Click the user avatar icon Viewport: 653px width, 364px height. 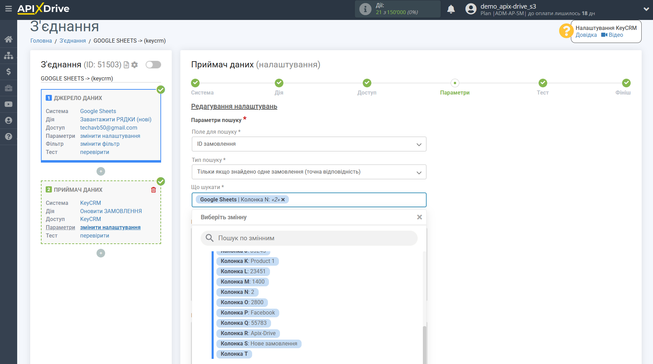[471, 9]
